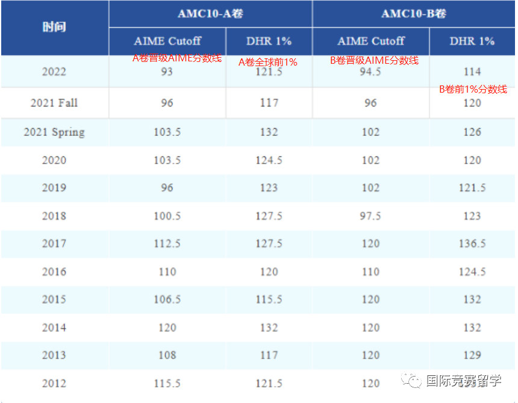Viewport: 518px width, 403px height.
Task: Select 2022 A卷 AIME Cutoff value 93
Action: tap(167, 72)
